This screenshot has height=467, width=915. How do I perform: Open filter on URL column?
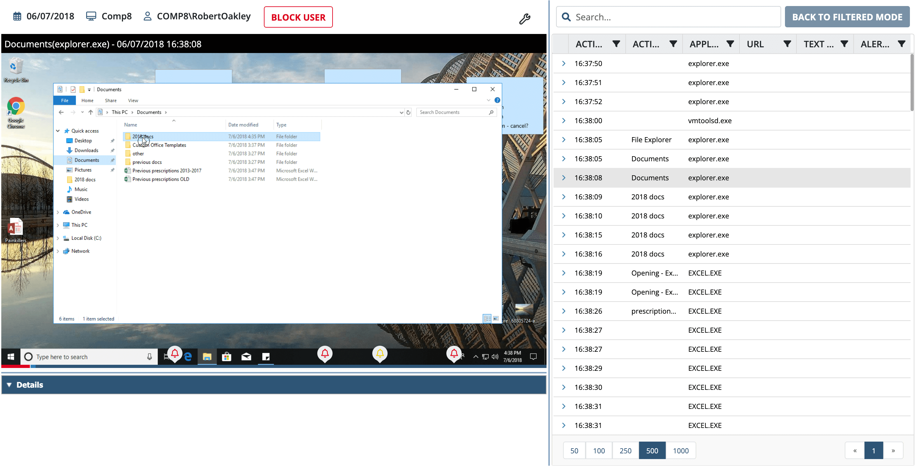tap(788, 44)
